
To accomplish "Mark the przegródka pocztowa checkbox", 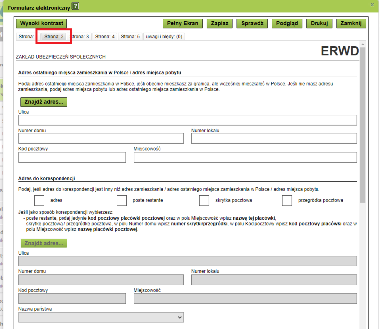I will [x=287, y=200].
